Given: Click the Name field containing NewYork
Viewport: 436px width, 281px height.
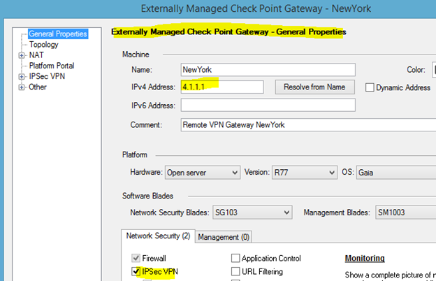Looking at the screenshot, I should [268, 70].
